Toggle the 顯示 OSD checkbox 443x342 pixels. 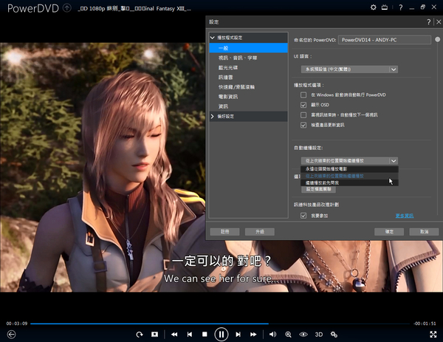[x=303, y=105]
